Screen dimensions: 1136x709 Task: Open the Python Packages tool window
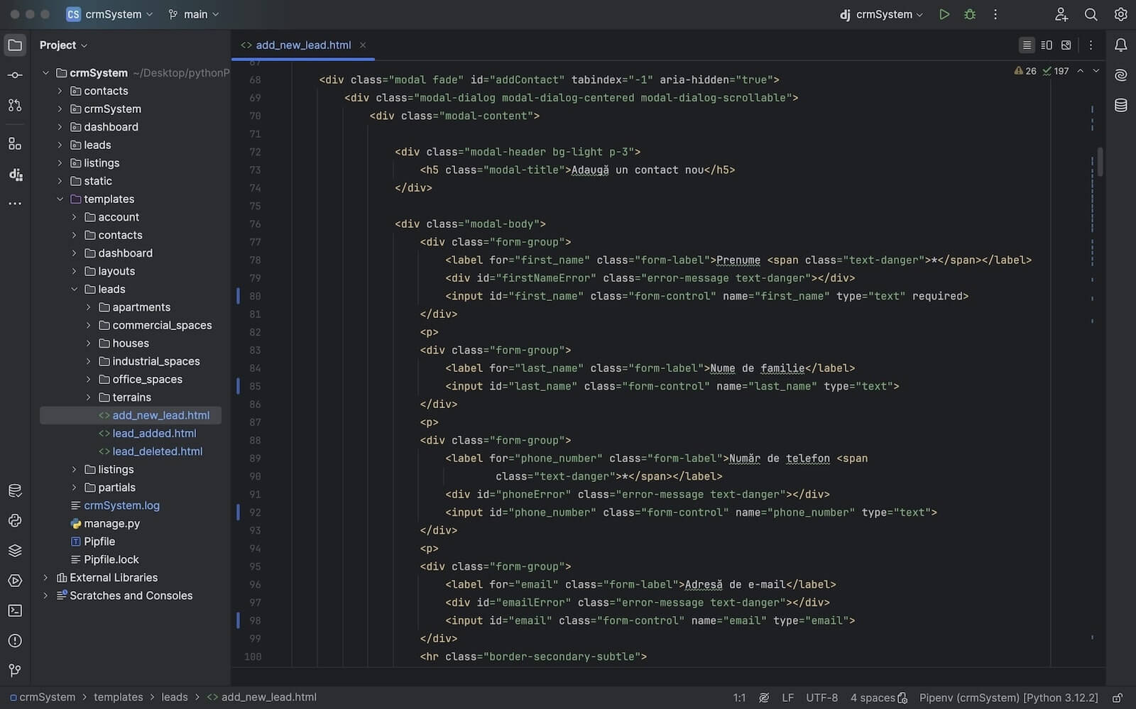(x=15, y=551)
